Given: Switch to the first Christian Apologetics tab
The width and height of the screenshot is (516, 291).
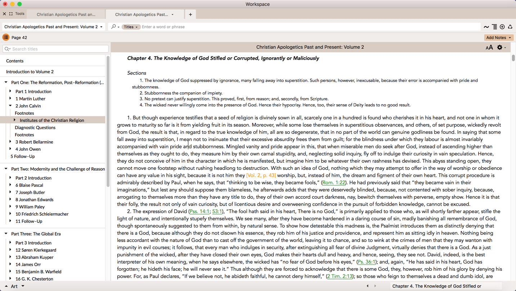Looking at the screenshot, I should click(66, 14).
